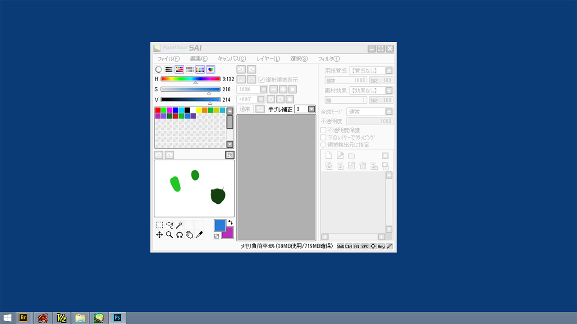Select the eyedropper color picker tool
Image resolution: width=577 pixels, height=324 pixels.
coord(199,234)
